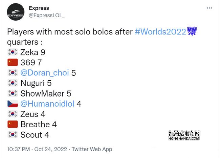
Task: Click the Express display name
Action: [39, 8]
